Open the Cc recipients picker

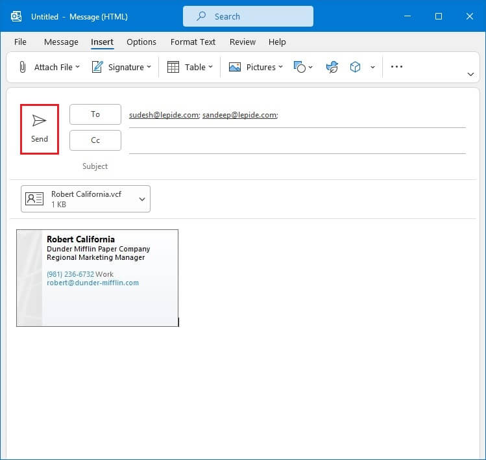(95, 140)
